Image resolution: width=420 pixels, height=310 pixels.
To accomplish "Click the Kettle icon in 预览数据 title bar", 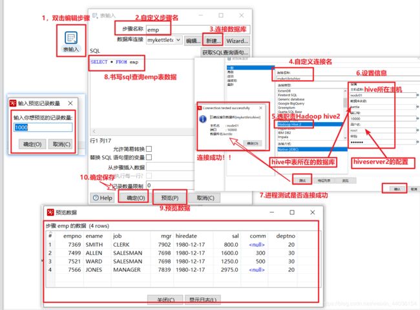I will [x=50, y=212].
